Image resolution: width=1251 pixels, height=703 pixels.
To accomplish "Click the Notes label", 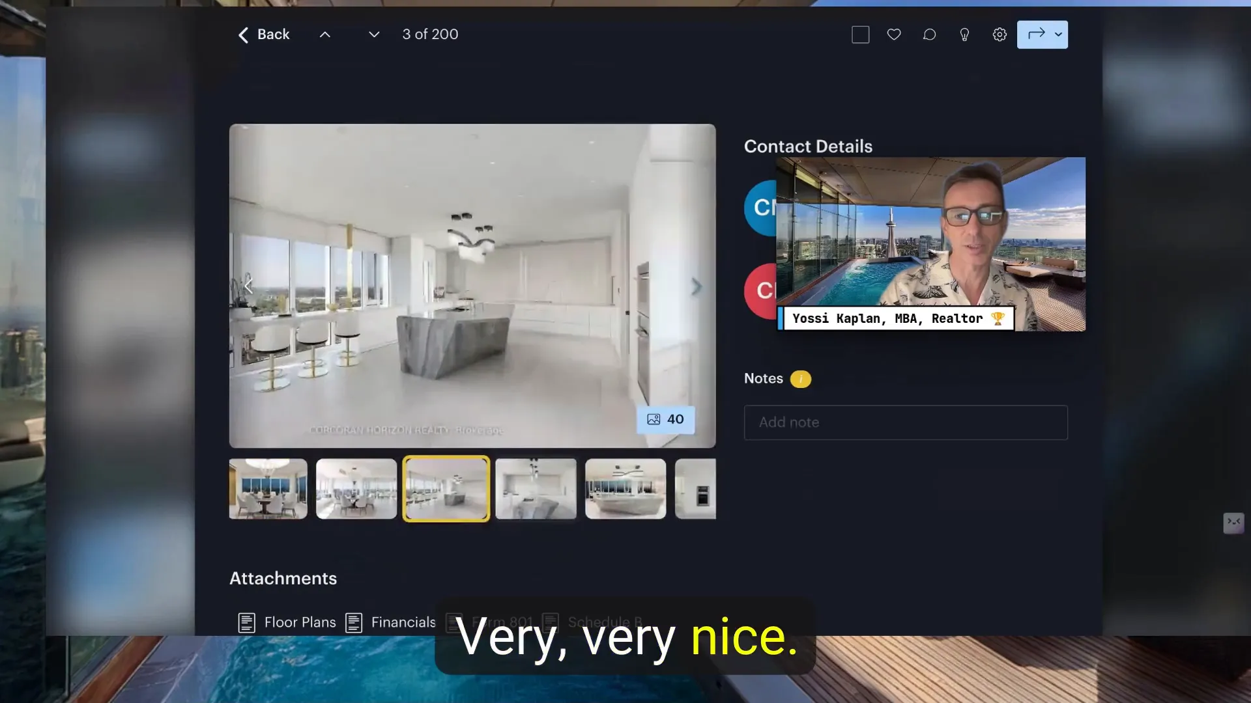I will (x=764, y=379).
